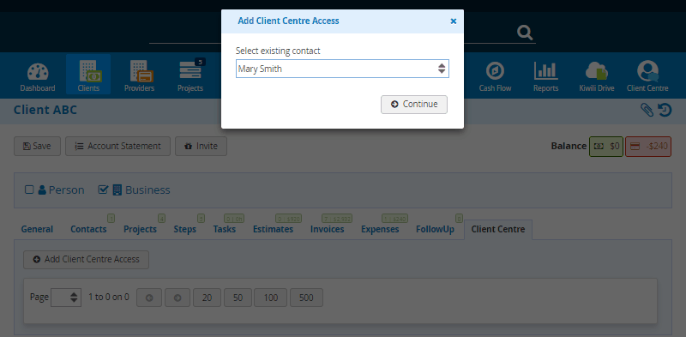Tick the Person checkbox
Image resolution: width=686 pixels, height=337 pixels.
(x=29, y=190)
